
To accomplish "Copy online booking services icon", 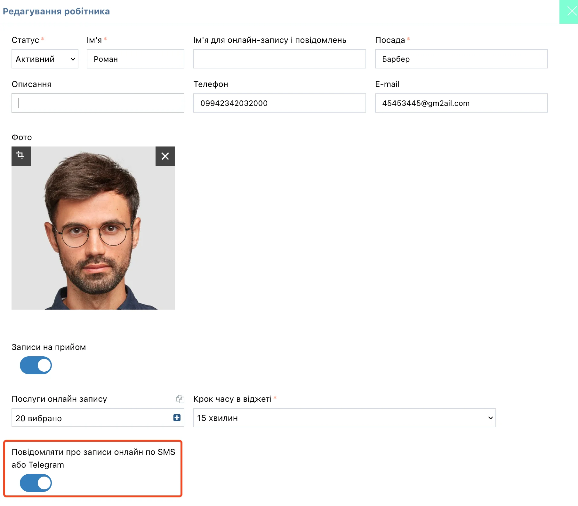I will pyautogui.click(x=180, y=399).
